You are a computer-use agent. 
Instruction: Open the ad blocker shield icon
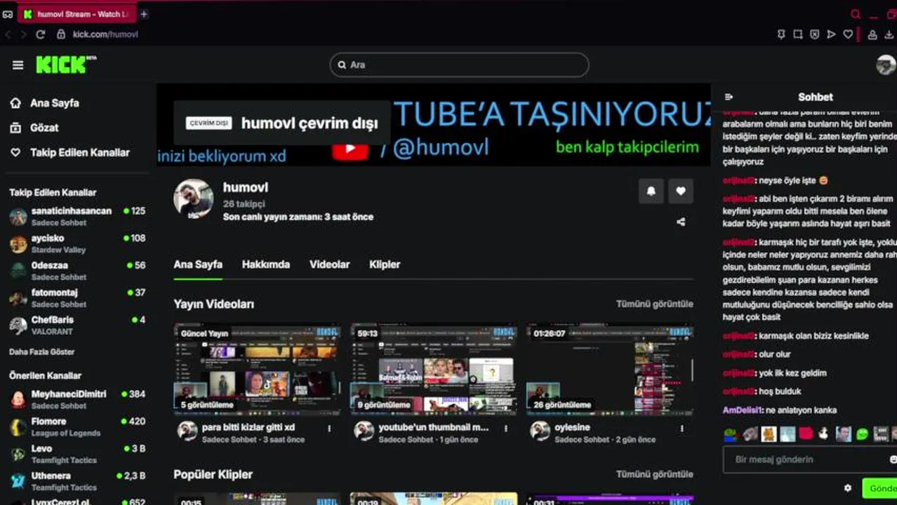click(x=815, y=34)
